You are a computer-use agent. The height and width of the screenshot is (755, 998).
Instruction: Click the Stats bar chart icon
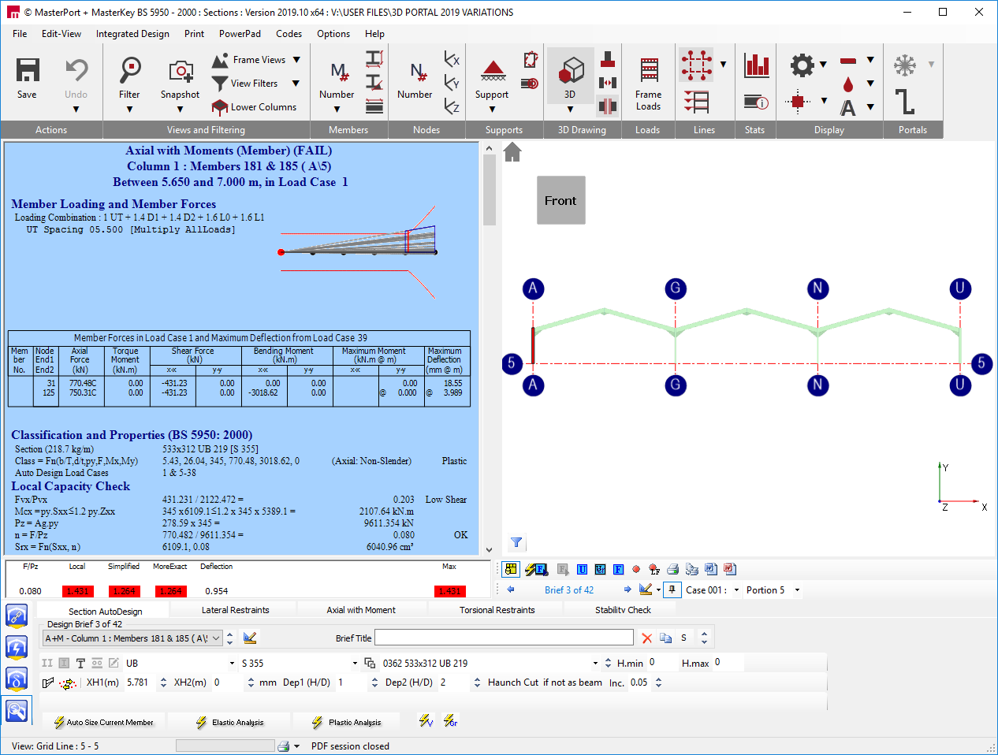coord(757,65)
